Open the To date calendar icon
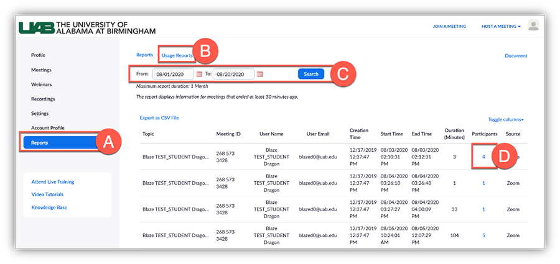The width and height of the screenshot is (560, 264). pyautogui.click(x=259, y=75)
